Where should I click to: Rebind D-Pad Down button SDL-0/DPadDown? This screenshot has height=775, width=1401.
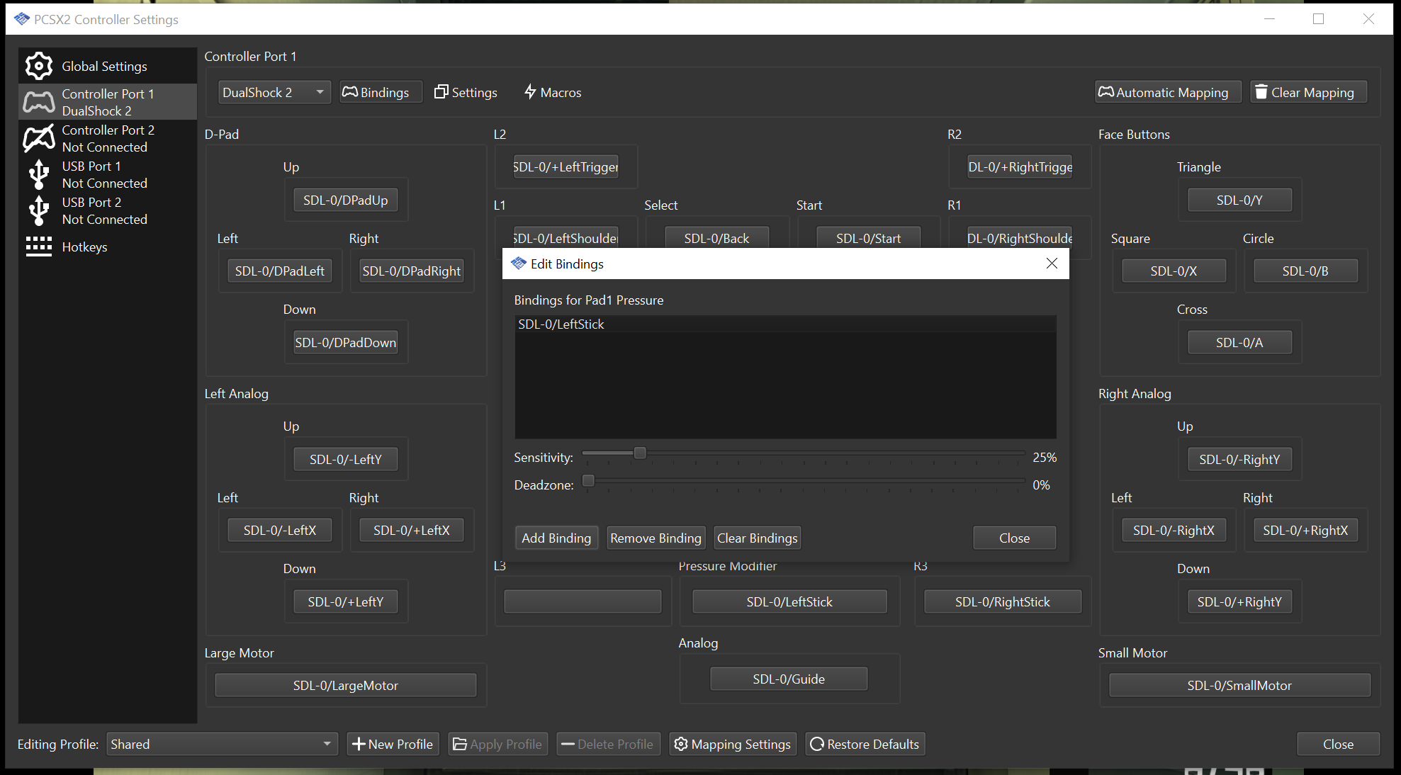[346, 342]
